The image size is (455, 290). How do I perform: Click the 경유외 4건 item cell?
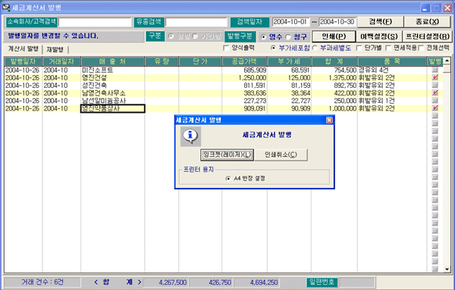click(x=392, y=70)
